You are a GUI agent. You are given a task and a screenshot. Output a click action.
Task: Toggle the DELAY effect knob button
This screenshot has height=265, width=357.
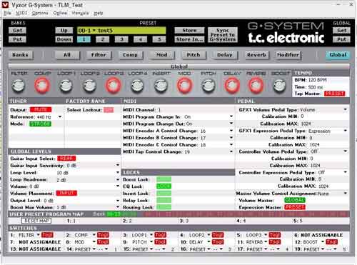[x=231, y=85]
